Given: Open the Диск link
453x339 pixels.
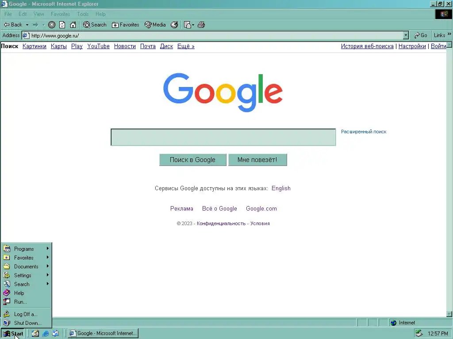Looking at the screenshot, I should coord(166,46).
